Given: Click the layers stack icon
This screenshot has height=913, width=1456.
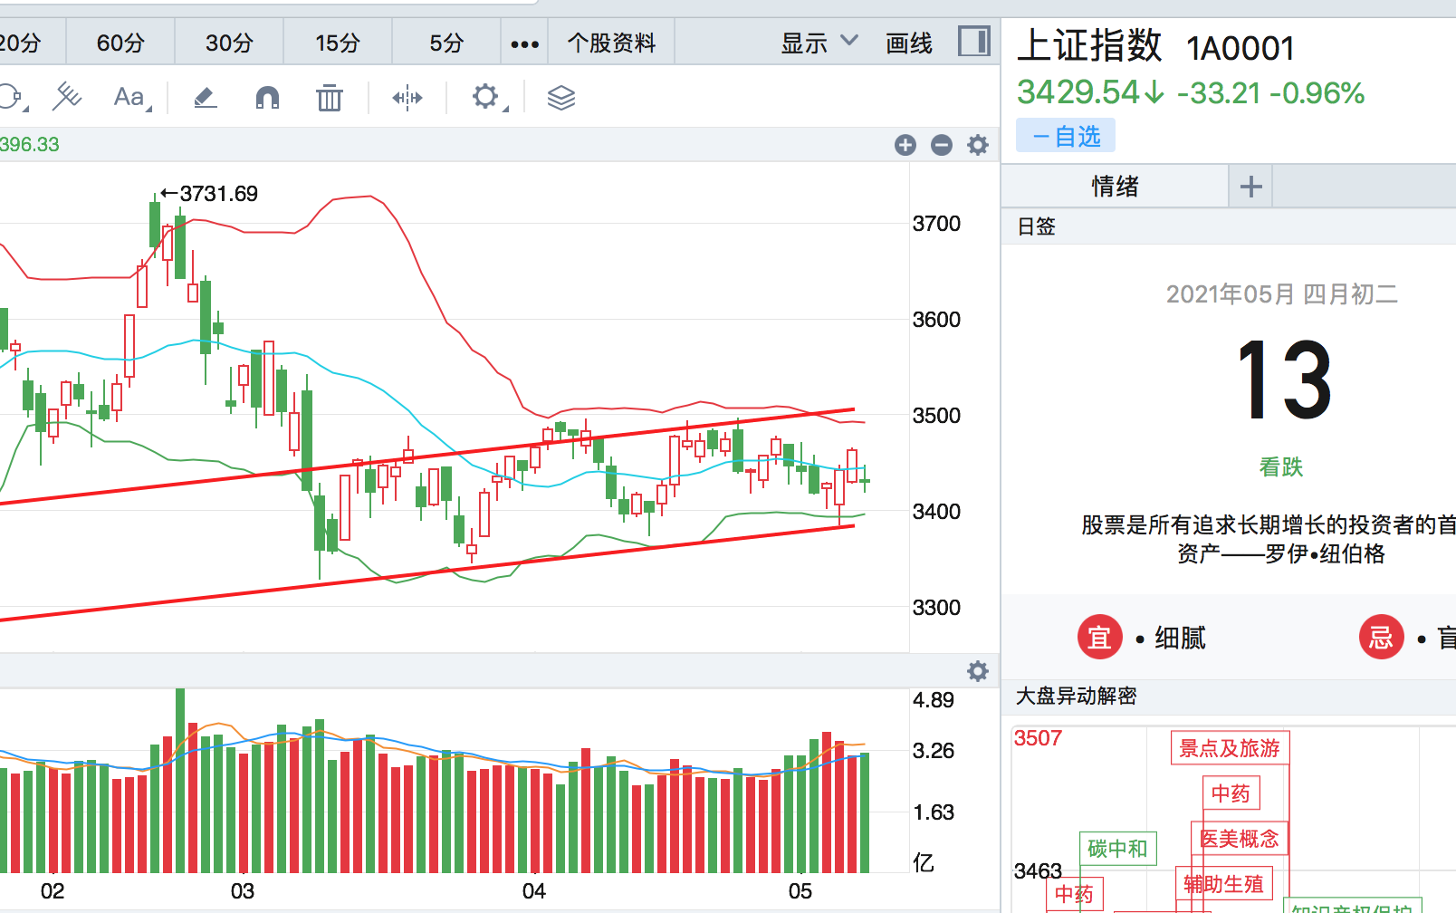Looking at the screenshot, I should [x=561, y=97].
